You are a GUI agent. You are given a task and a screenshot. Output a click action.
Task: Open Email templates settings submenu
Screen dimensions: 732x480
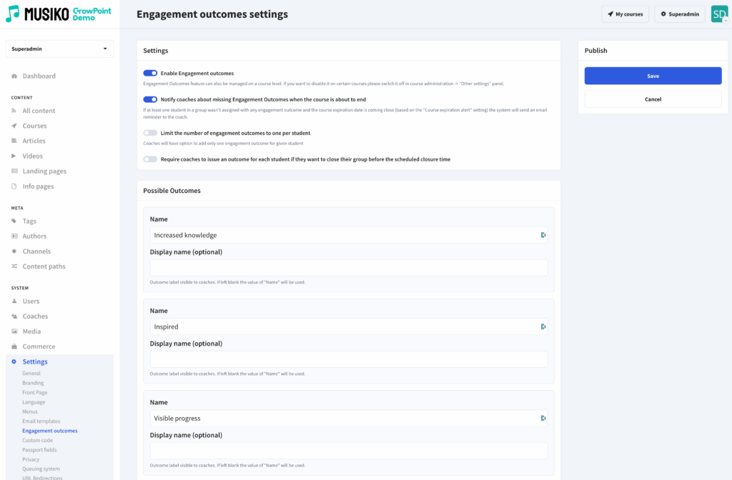tap(41, 421)
